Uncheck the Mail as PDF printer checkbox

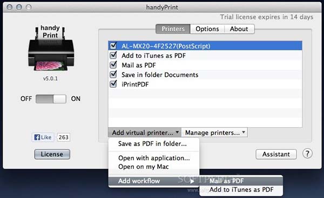[113, 64]
